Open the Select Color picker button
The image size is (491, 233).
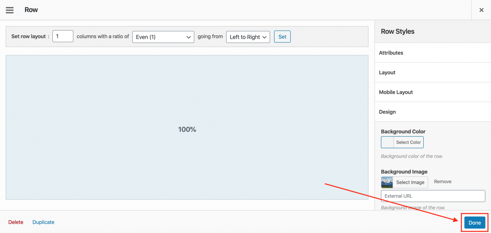409,142
